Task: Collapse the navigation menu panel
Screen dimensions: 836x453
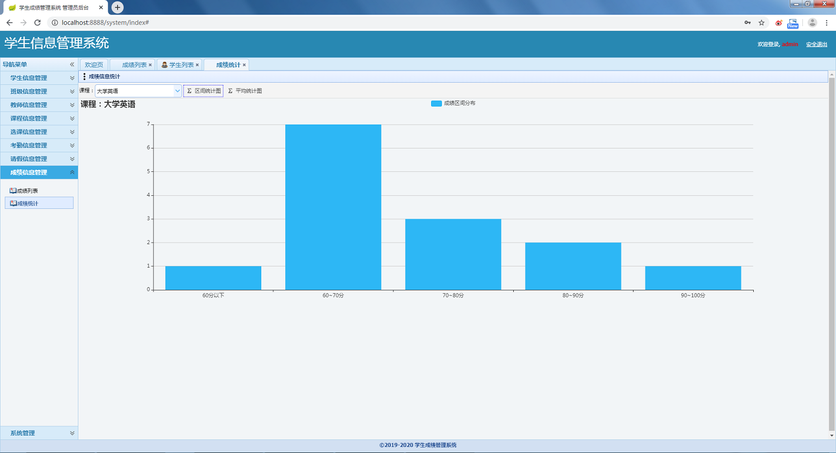Action: [x=72, y=64]
